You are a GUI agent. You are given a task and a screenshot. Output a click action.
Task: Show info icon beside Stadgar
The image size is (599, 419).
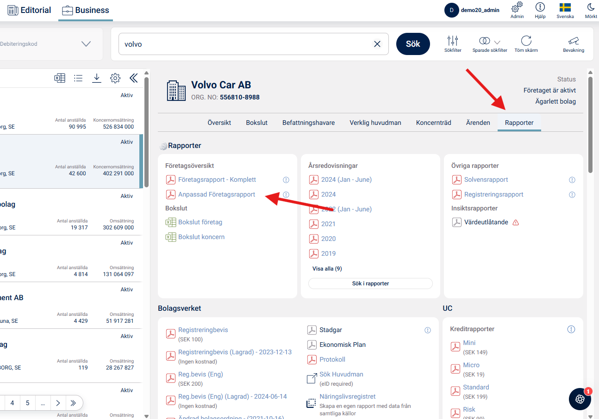point(428,330)
